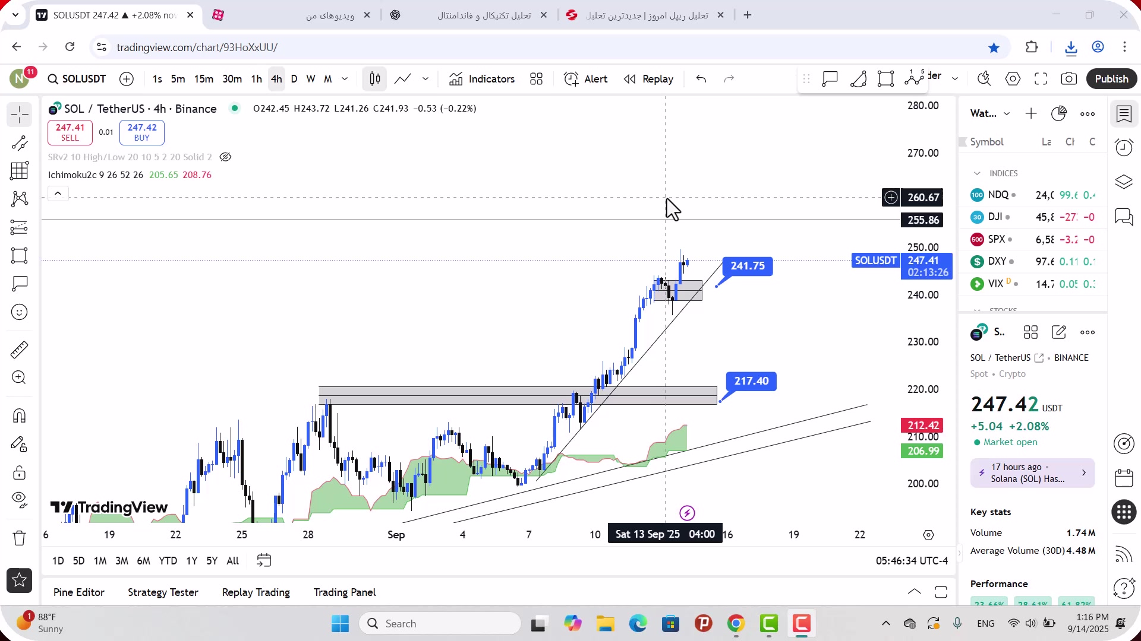Open price scale settings gear
The image size is (1141, 641).
[928, 535]
